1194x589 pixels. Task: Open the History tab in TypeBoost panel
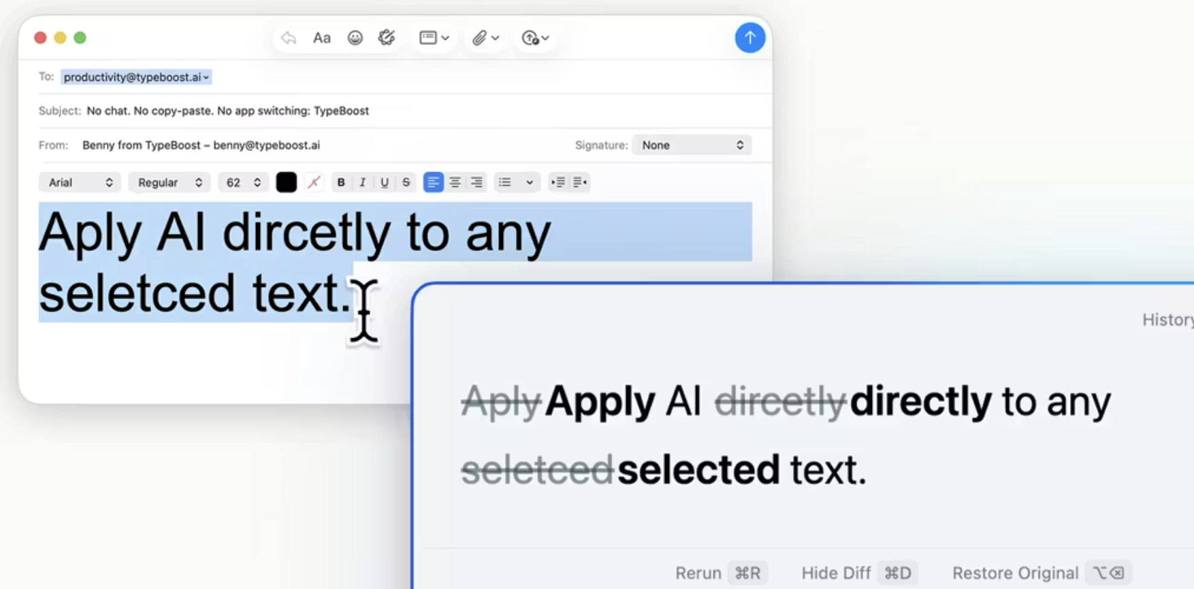coord(1167,320)
